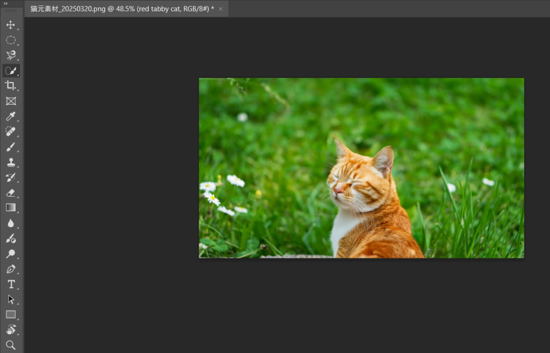This screenshot has width=550, height=353.
Task: Pick the Path Selection arrow tool
Action: pyautogui.click(x=11, y=299)
